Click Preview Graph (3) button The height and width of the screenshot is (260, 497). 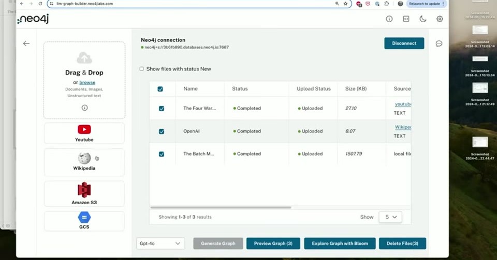pos(273,243)
